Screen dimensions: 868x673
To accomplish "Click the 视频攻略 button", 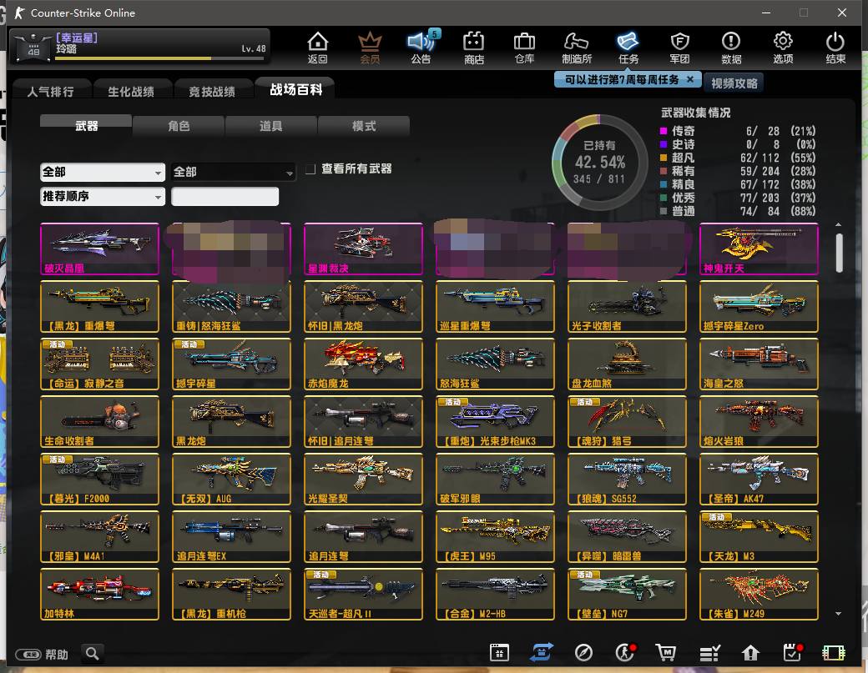I will 734,83.
